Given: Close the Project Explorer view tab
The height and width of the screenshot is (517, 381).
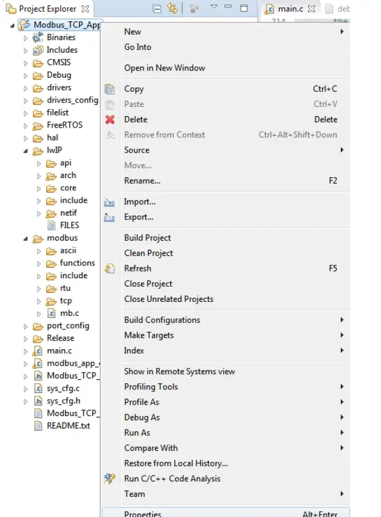Looking at the screenshot, I should (86, 9).
